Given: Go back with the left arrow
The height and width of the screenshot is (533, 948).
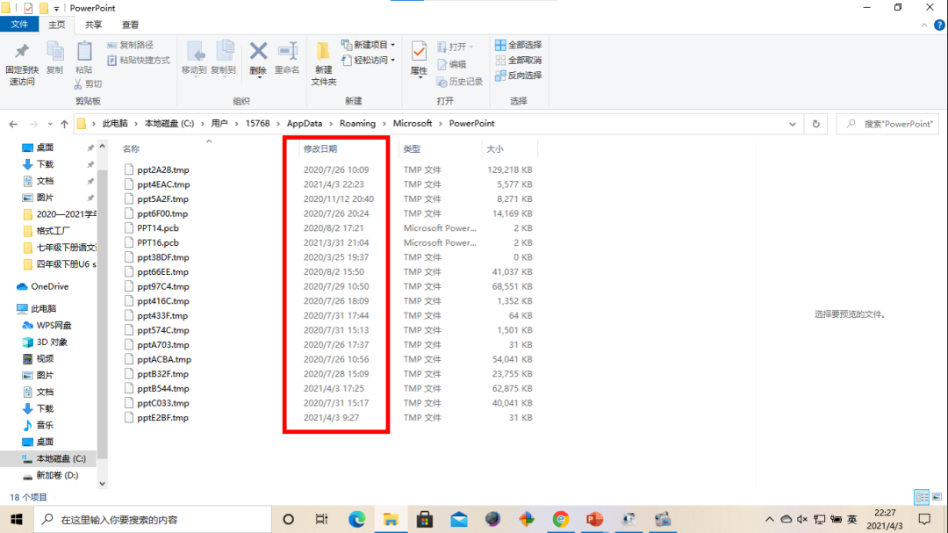Looking at the screenshot, I should click(x=13, y=124).
